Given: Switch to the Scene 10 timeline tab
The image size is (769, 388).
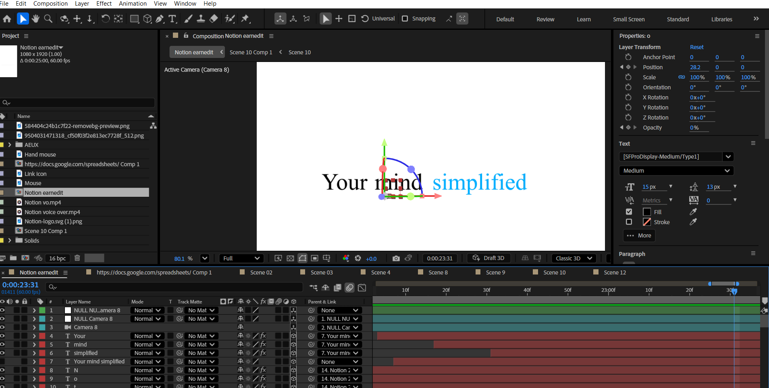Looking at the screenshot, I should pos(554,272).
